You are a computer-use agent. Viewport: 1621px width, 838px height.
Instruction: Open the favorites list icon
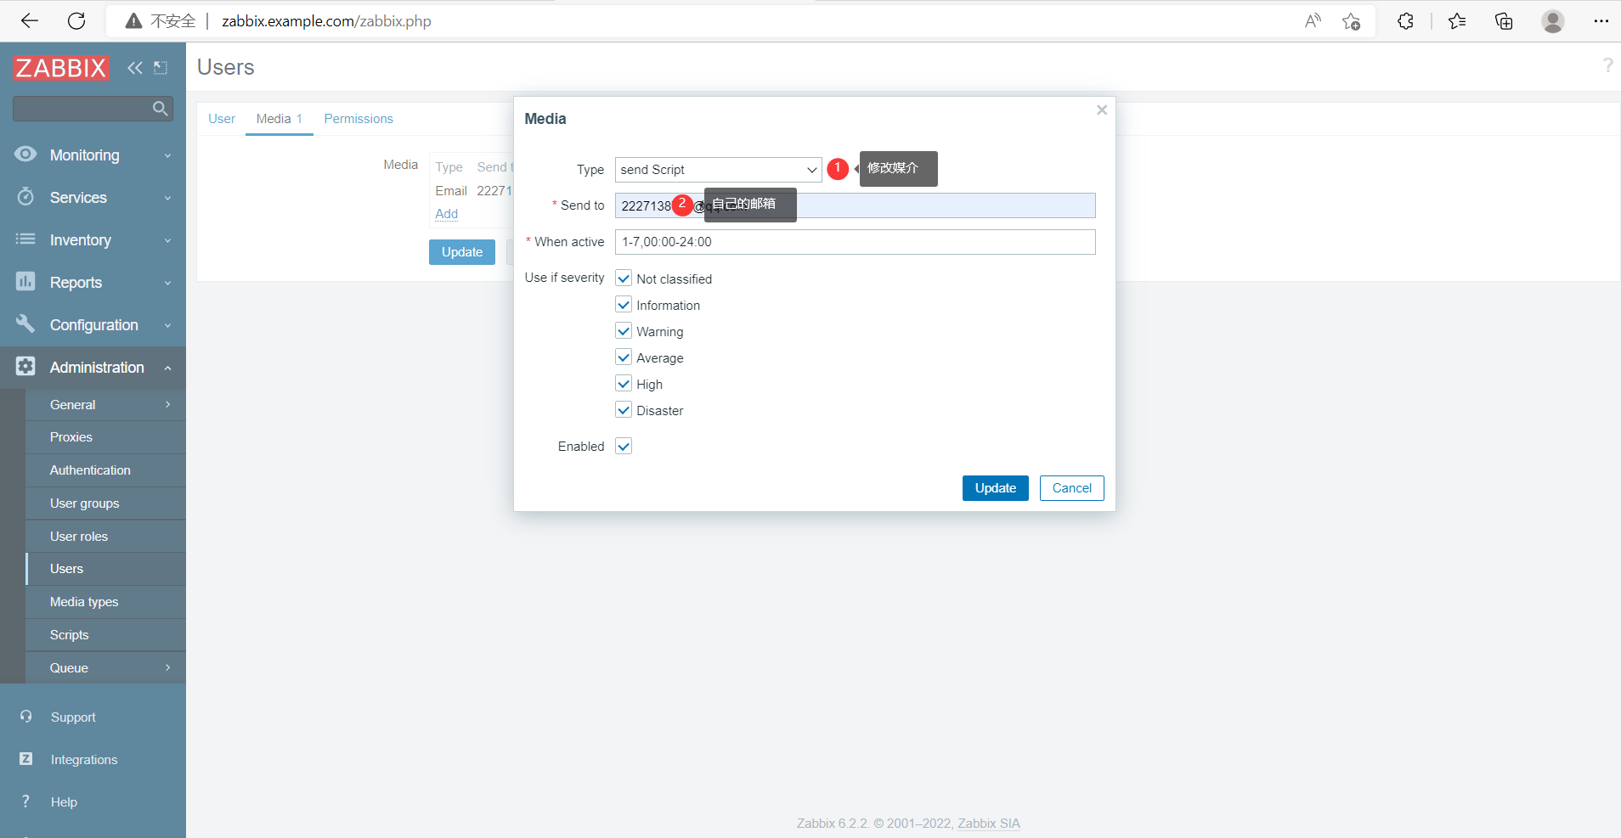click(1457, 21)
